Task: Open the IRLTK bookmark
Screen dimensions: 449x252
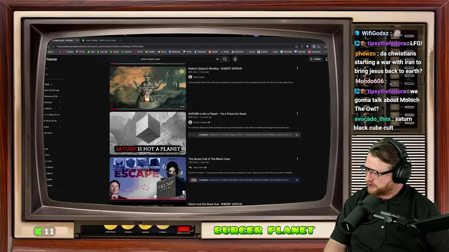Action: [x=139, y=52]
